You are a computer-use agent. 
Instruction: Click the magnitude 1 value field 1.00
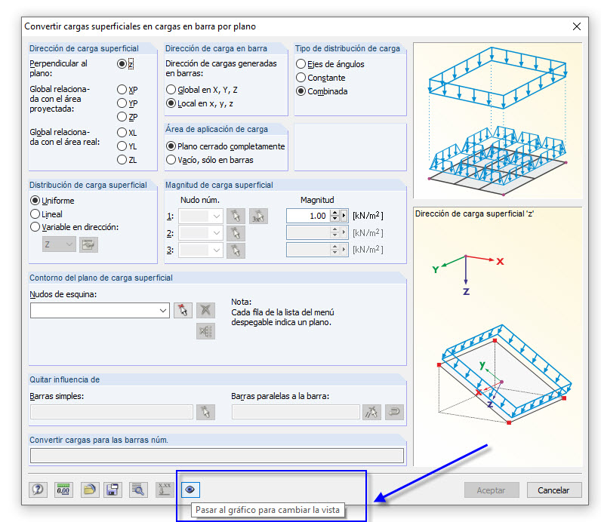pyautogui.click(x=309, y=216)
